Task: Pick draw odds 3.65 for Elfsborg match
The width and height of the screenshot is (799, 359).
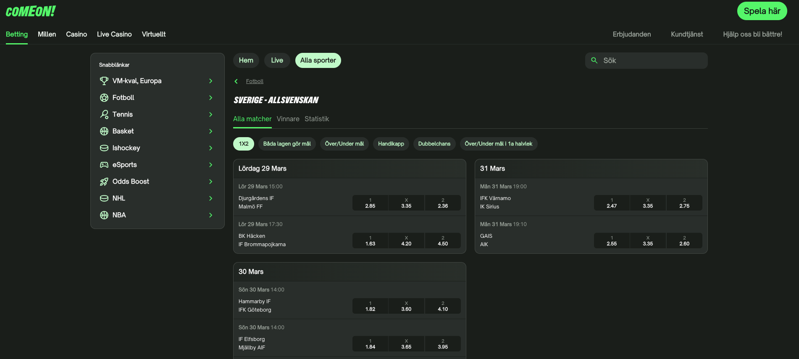Action: click(406, 344)
